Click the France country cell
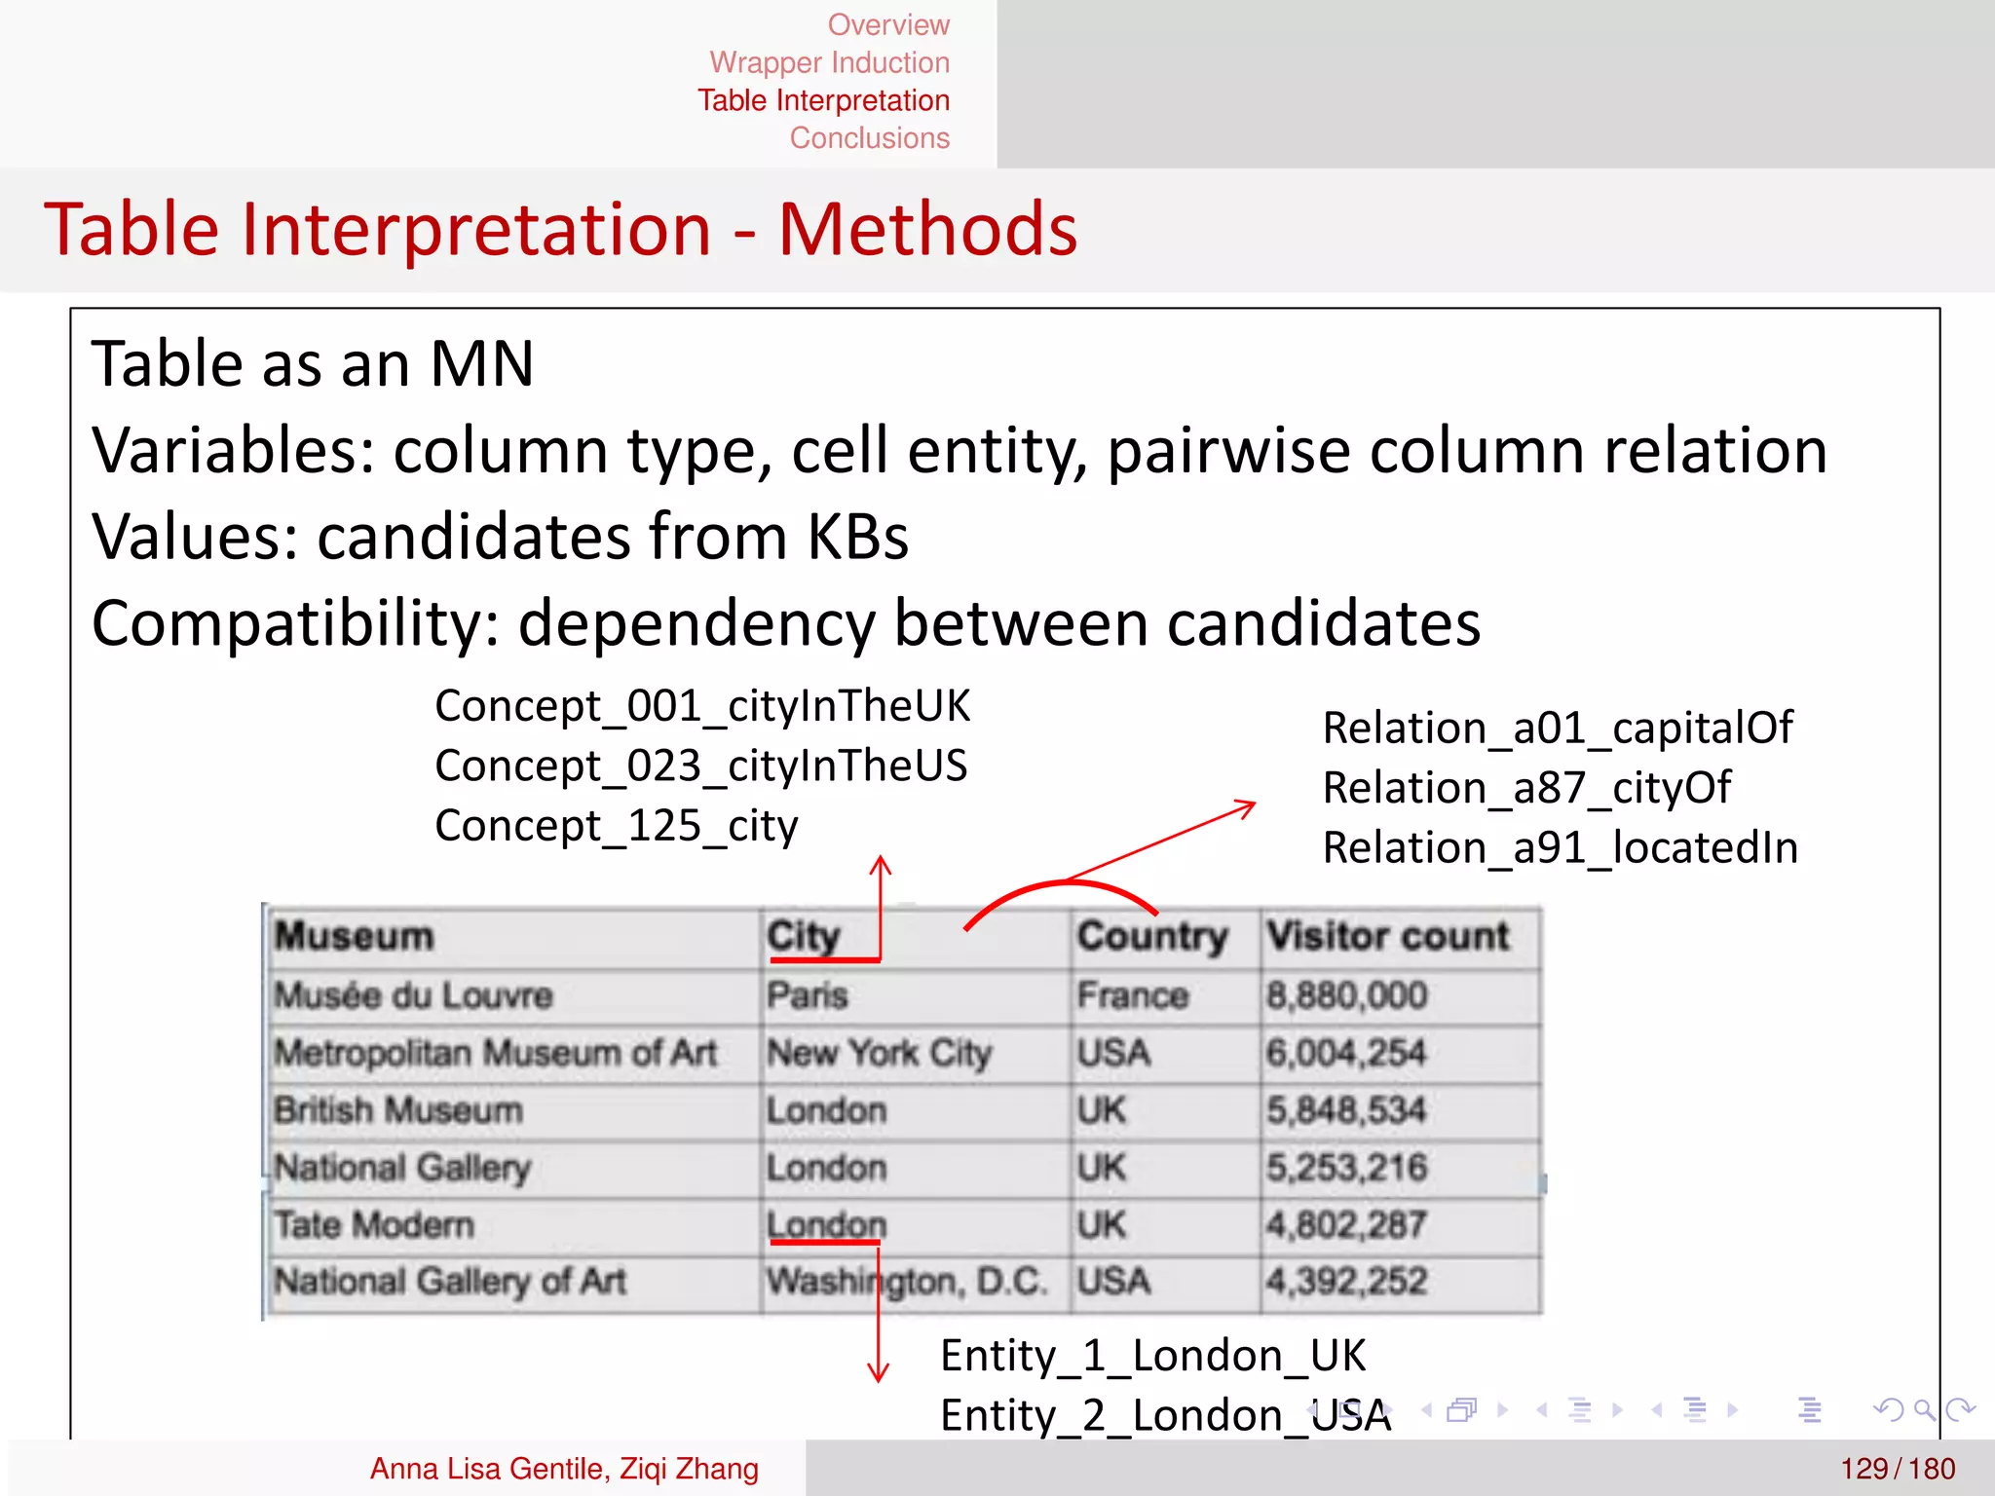The width and height of the screenshot is (1995, 1496). (x=1164, y=995)
